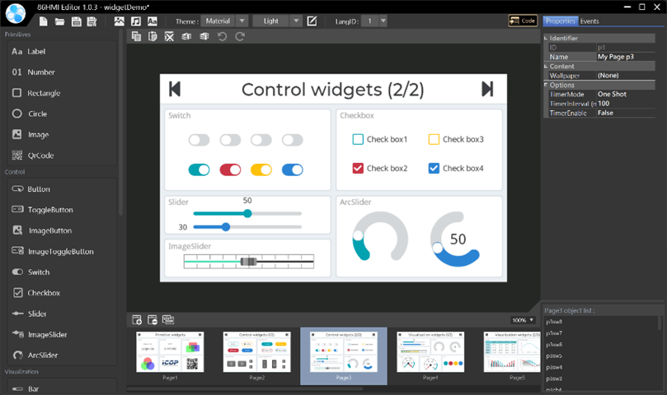The image size is (667, 395).
Task: Select the ToggleButton widget in Control list
Action: pyautogui.click(x=49, y=210)
